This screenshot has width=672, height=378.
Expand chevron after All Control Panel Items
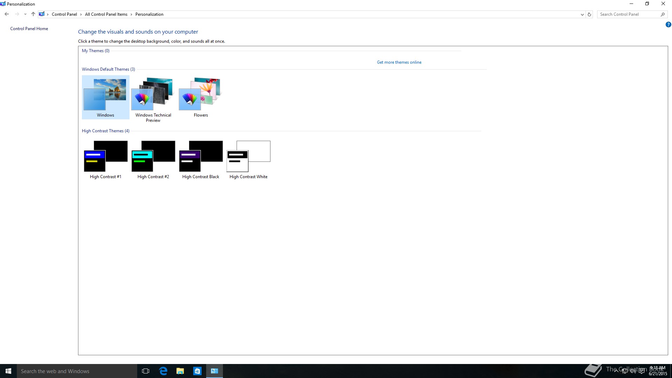(131, 14)
